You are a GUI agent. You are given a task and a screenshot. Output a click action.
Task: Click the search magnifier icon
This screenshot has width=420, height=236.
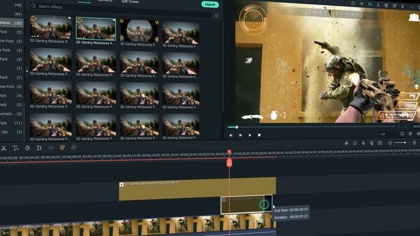(33, 6)
